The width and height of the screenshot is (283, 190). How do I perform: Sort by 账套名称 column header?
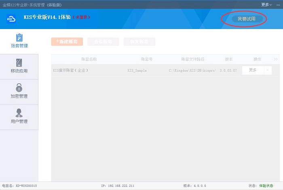(x=89, y=59)
